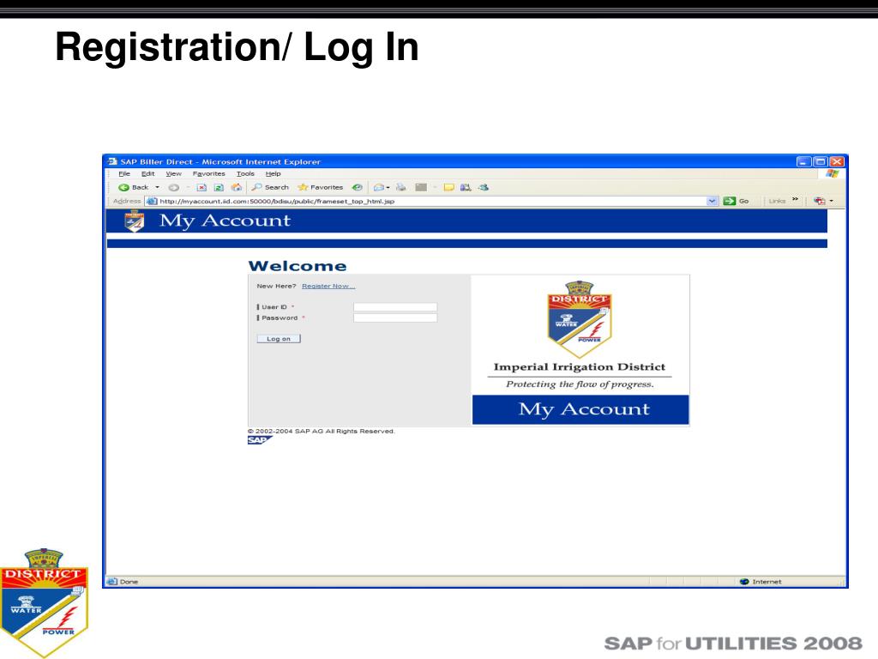
Task: Click 'Protecting the flow of progress.' tagline
Action: click(x=580, y=384)
